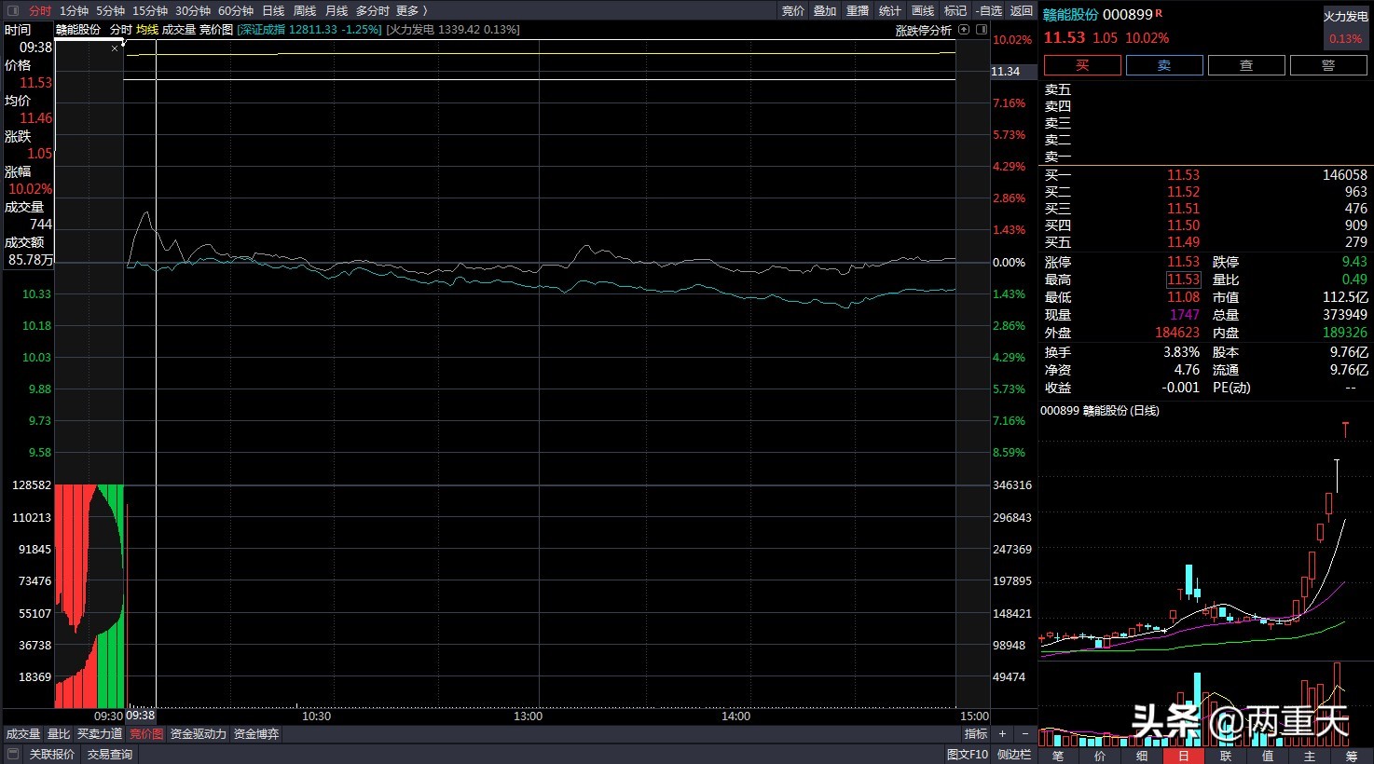Select the 资金驱动力 indicator tab
The width and height of the screenshot is (1374, 764).
point(198,734)
